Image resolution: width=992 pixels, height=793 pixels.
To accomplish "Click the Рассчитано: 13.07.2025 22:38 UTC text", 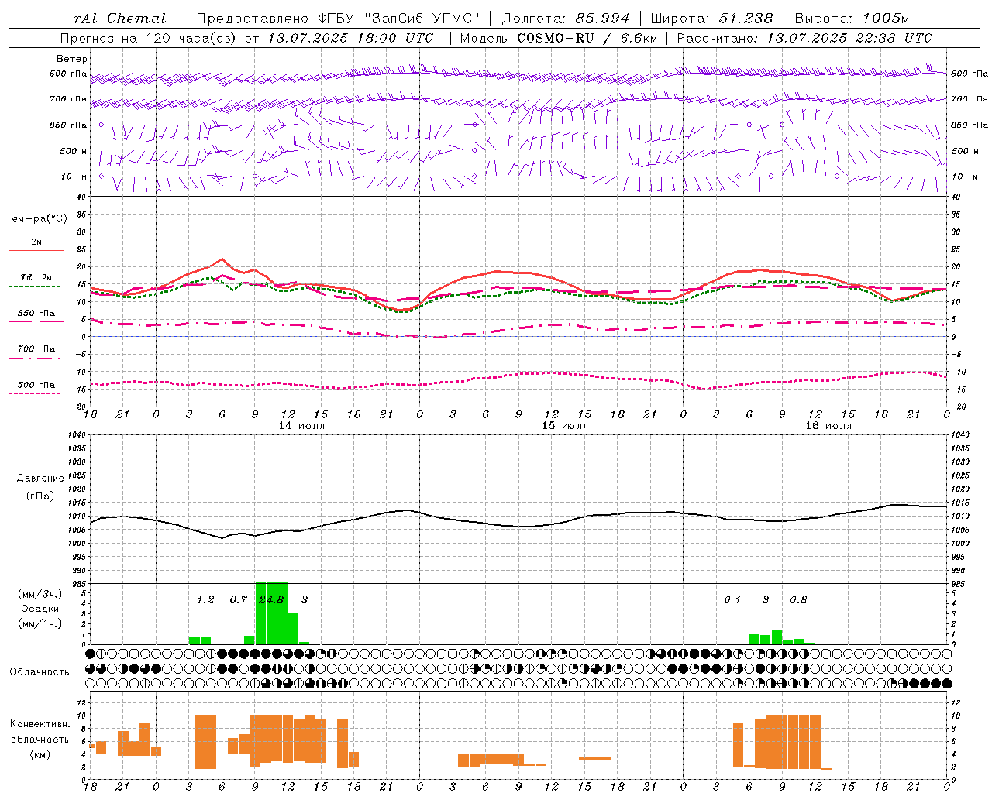I will (804, 38).
